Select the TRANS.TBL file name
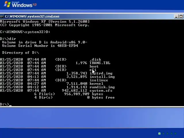The height and width of the screenshot is (138, 184). click(x=100, y=63)
